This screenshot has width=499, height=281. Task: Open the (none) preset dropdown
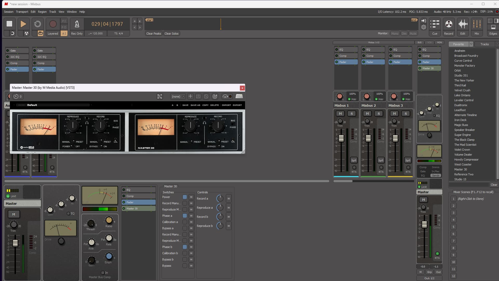coord(178,97)
